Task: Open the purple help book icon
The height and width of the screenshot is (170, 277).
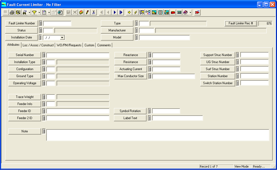Action: 185,12
